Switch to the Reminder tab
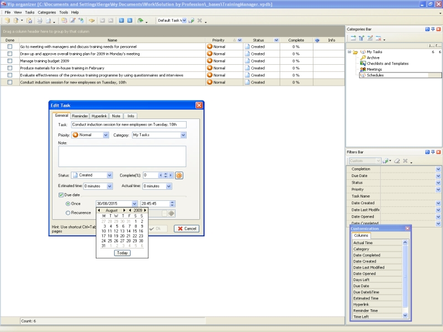443x332 pixels. click(x=80, y=116)
